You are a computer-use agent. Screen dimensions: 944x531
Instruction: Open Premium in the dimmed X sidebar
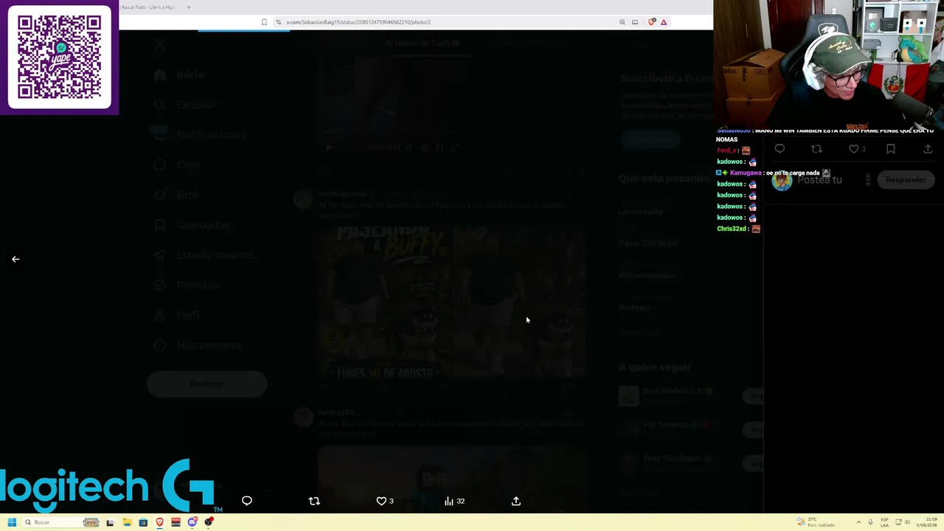tap(187, 285)
